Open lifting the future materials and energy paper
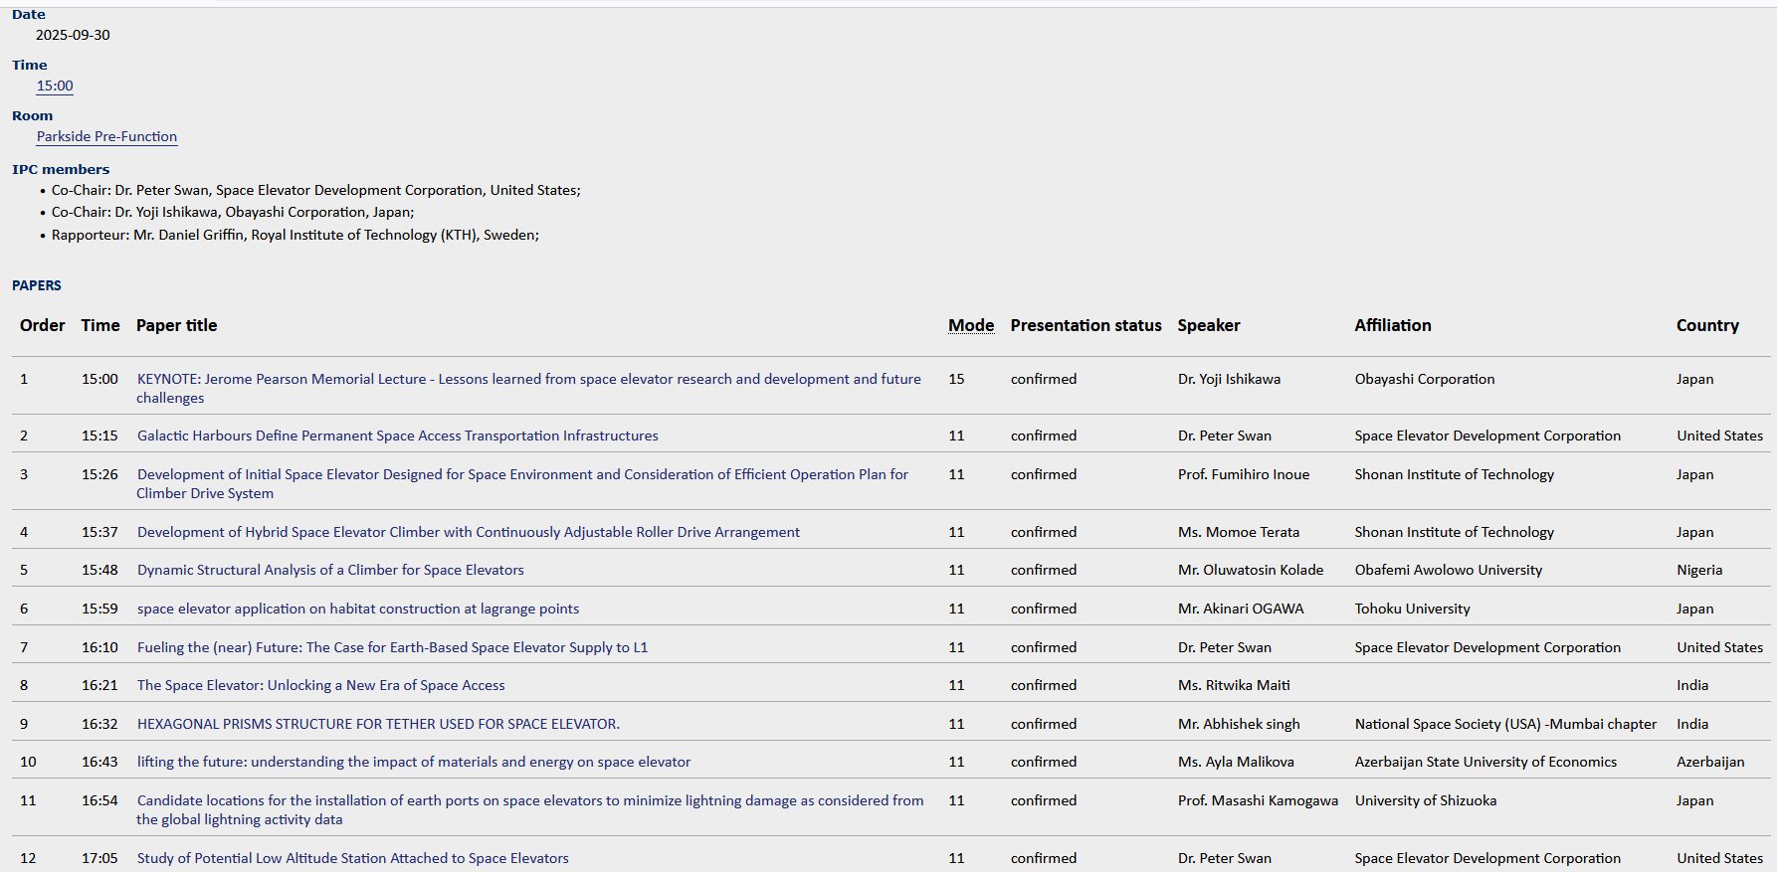1777x872 pixels. coord(414,762)
